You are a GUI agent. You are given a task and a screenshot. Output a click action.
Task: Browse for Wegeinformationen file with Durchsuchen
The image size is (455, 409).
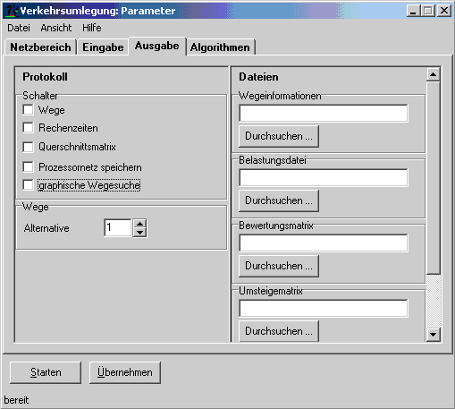pos(279,136)
